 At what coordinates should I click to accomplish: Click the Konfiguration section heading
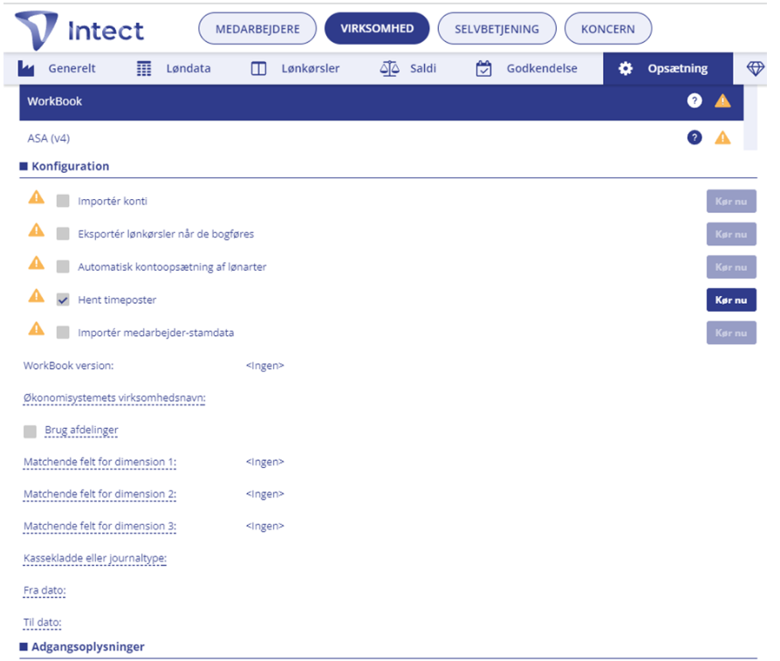point(70,166)
